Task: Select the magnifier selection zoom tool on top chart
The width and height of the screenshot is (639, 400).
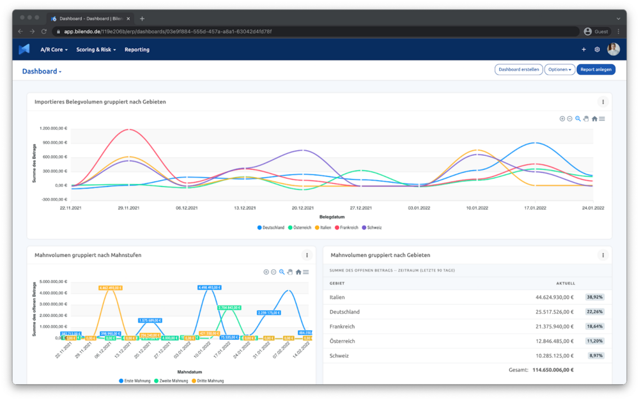Action: pos(578,119)
